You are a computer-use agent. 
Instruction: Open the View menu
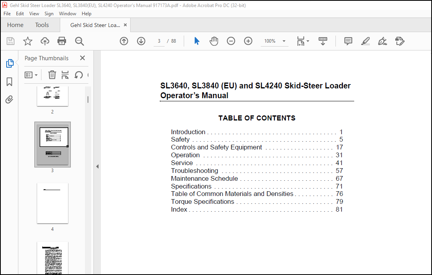[x=34, y=14]
